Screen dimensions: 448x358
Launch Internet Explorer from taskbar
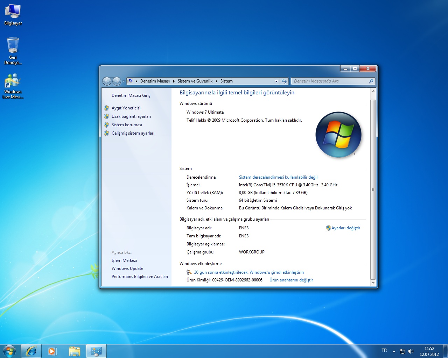tap(31, 351)
